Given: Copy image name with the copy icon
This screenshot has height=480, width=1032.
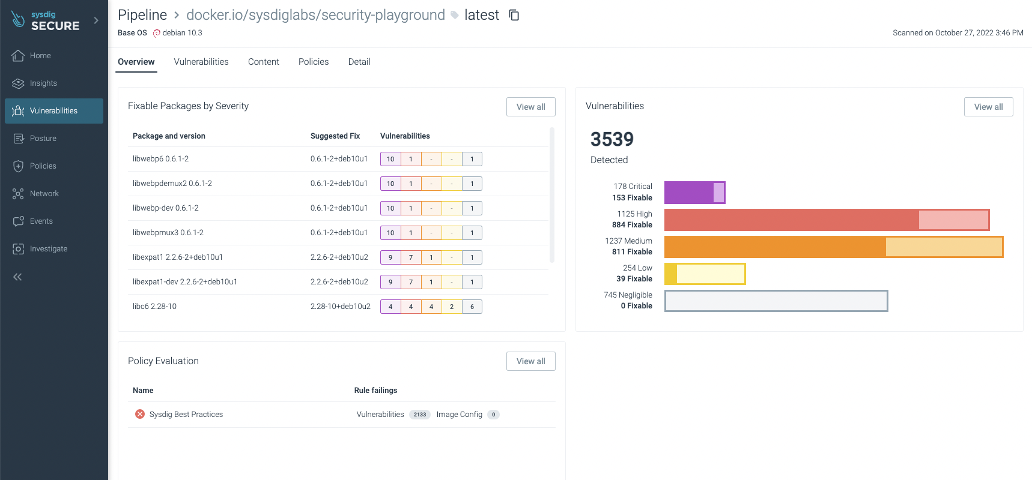Looking at the screenshot, I should coord(514,15).
